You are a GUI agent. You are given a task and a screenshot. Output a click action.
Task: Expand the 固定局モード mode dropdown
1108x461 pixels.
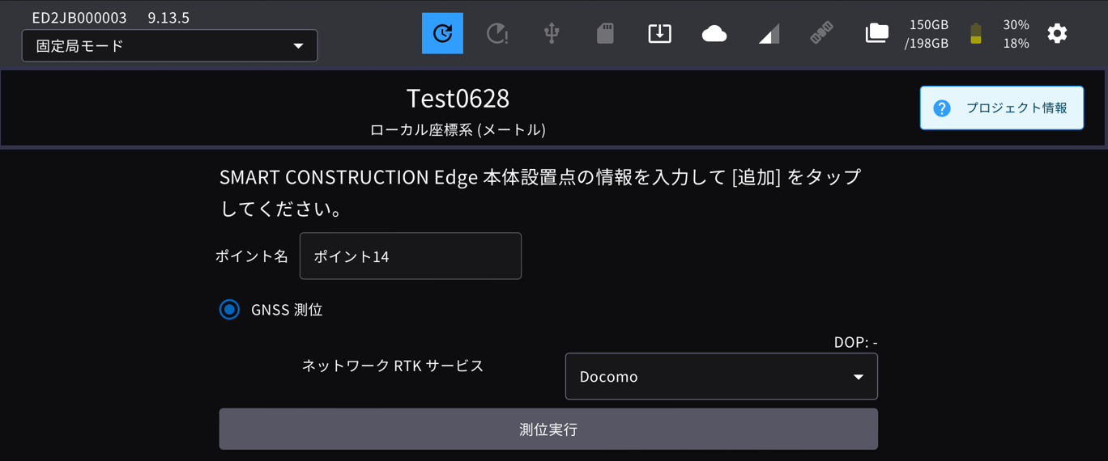169,46
